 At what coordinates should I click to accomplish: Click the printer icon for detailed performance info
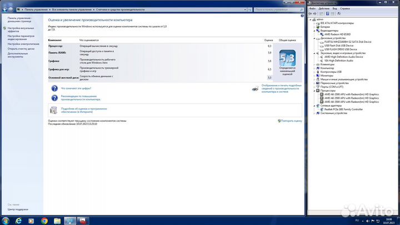coord(255,88)
